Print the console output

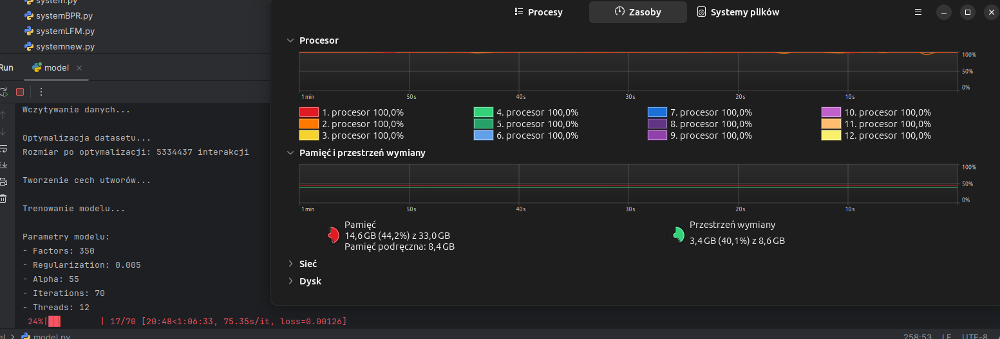point(3,182)
